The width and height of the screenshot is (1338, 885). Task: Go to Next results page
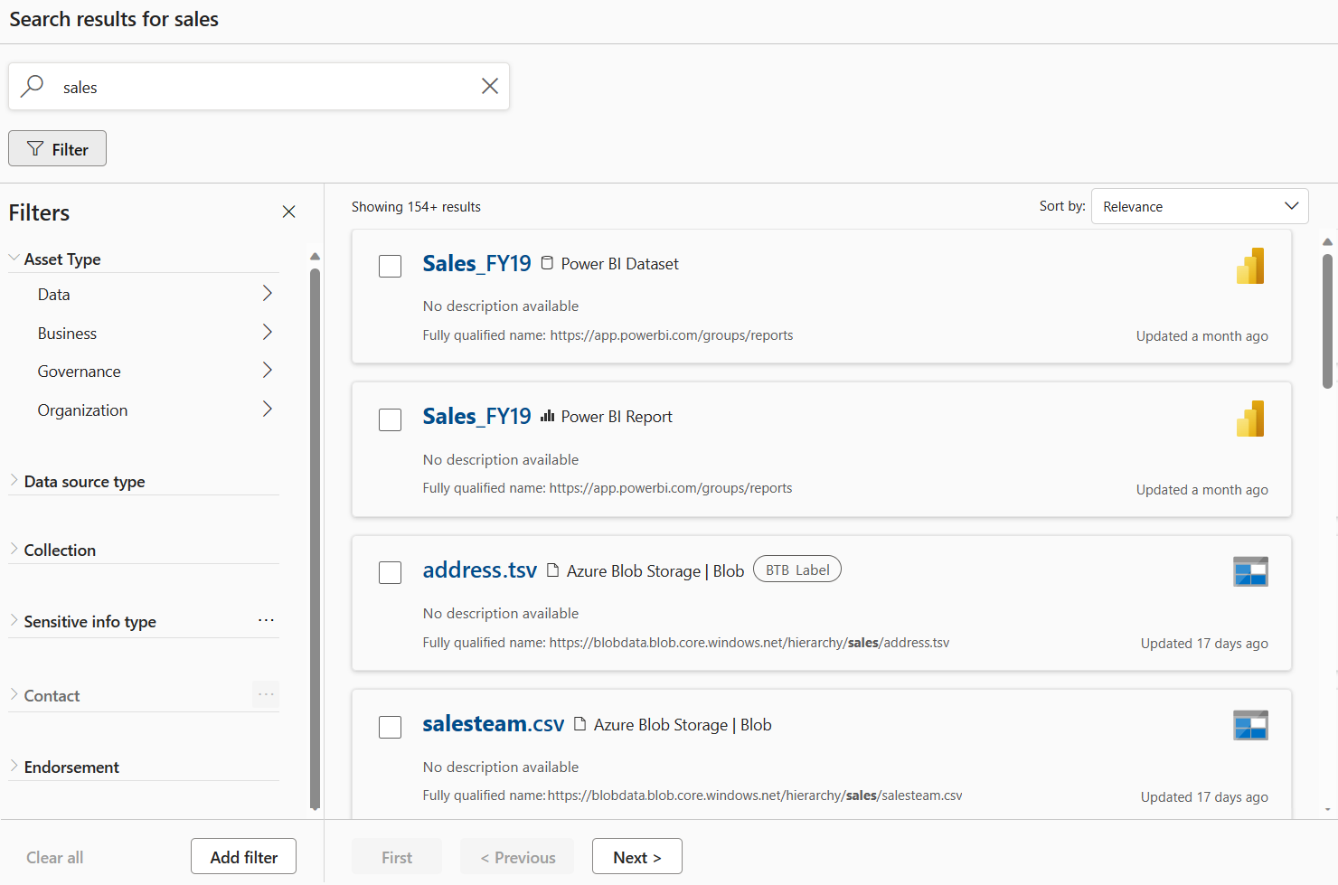click(636, 857)
